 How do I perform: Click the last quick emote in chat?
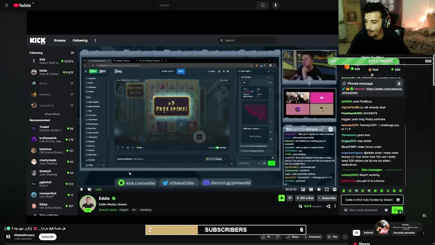point(400,191)
